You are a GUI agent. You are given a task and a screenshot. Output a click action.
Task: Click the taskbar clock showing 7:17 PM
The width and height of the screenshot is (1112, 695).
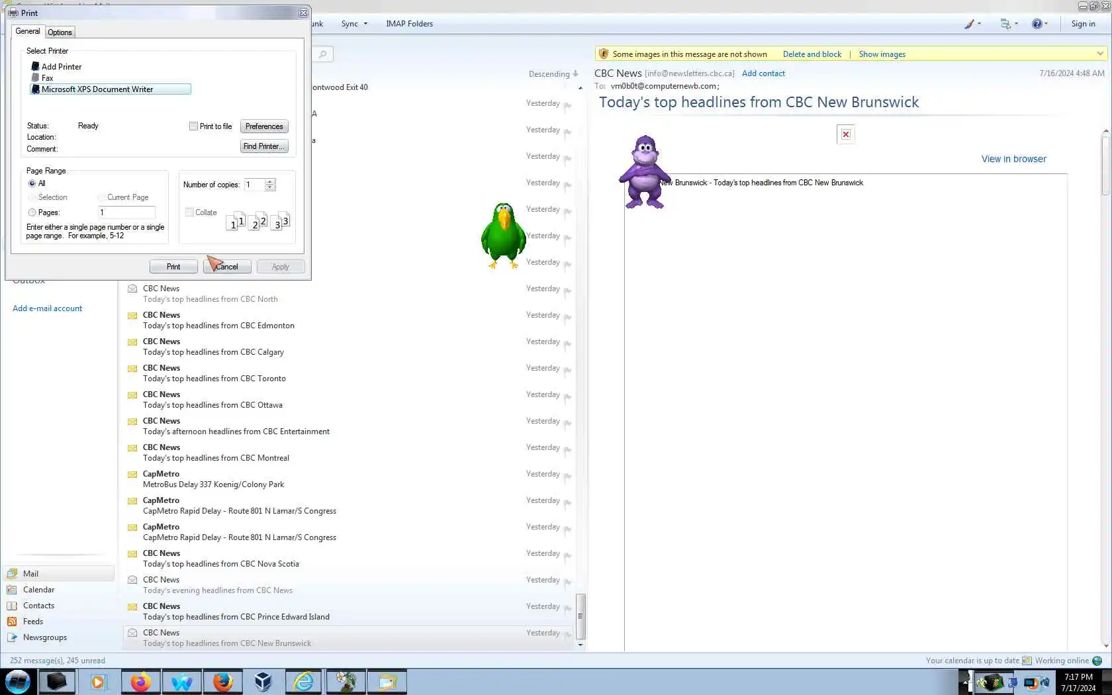tap(1078, 682)
